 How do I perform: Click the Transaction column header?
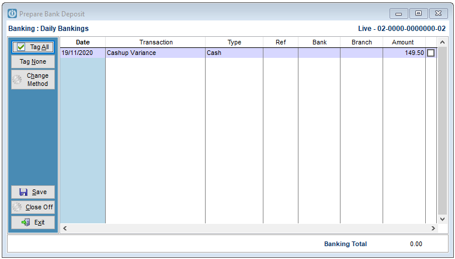[155, 42]
